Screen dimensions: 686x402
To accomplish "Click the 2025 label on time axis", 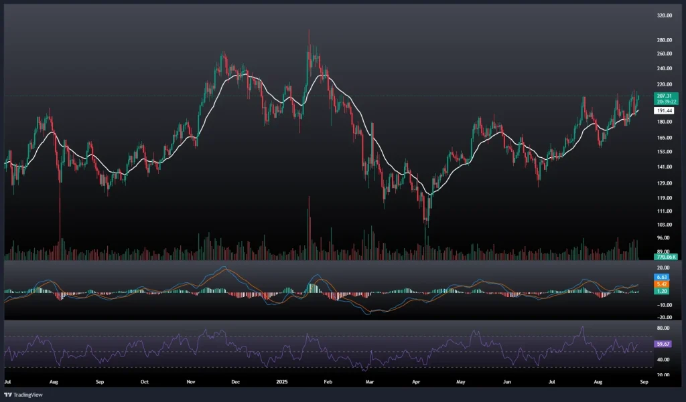I will tap(281, 381).
